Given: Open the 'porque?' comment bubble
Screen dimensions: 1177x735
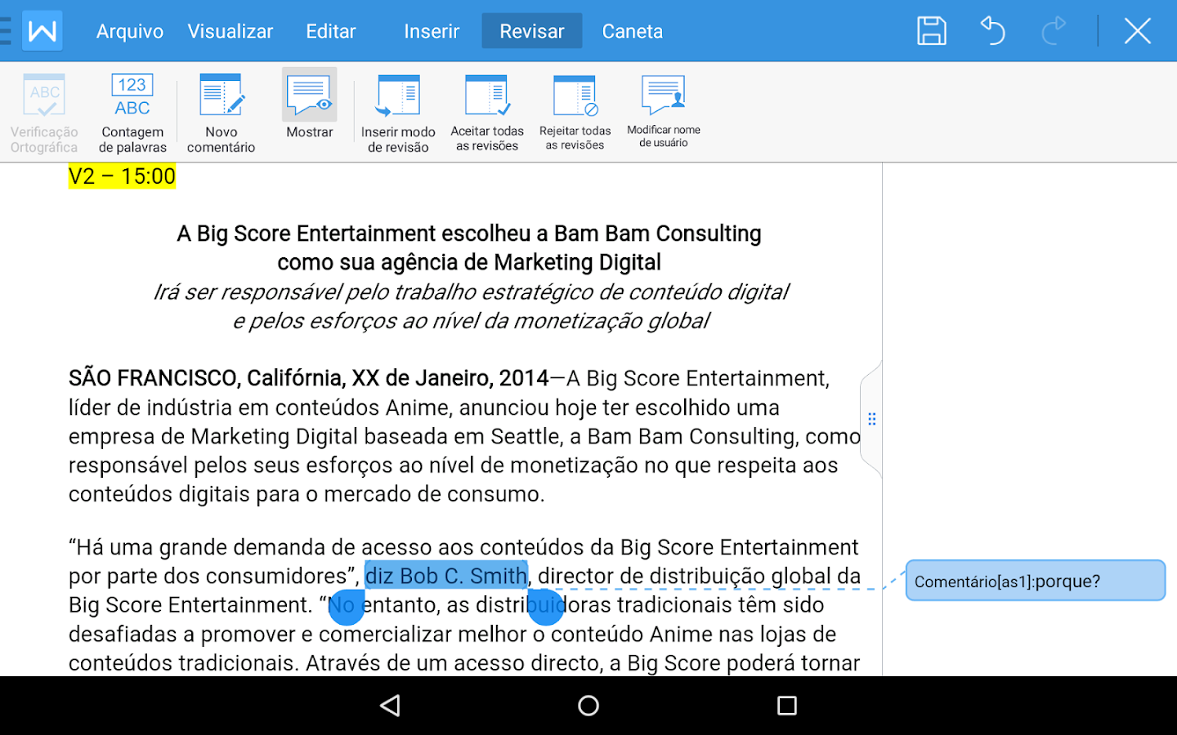Looking at the screenshot, I should point(1035,581).
